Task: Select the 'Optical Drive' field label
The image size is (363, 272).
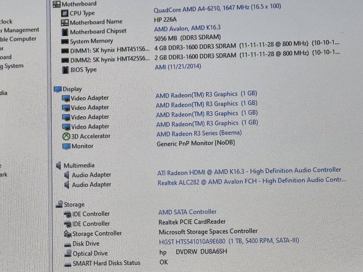Action: tap(90, 253)
